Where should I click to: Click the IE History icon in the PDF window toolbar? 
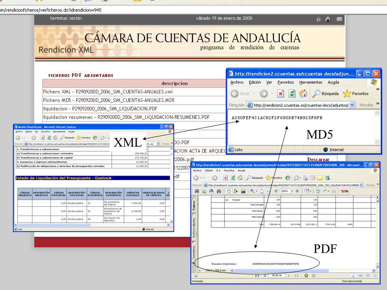click(x=287, y=178)
